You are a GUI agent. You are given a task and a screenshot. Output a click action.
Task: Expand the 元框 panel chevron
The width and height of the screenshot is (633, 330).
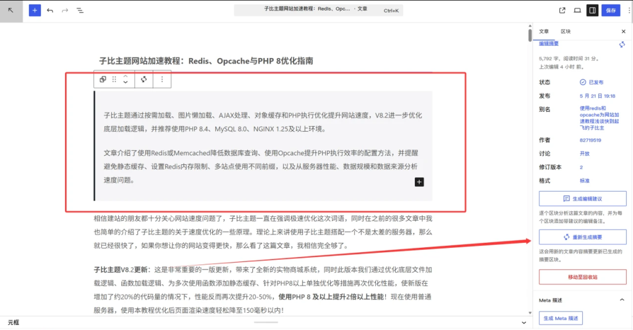(x=524, y=323)
